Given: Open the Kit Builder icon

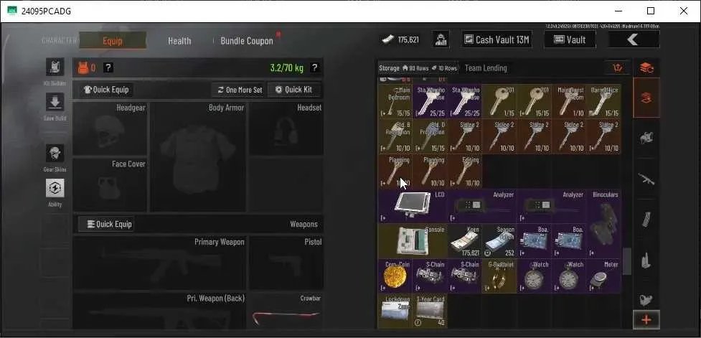Looking at the screenshot, I should [55, 67].
